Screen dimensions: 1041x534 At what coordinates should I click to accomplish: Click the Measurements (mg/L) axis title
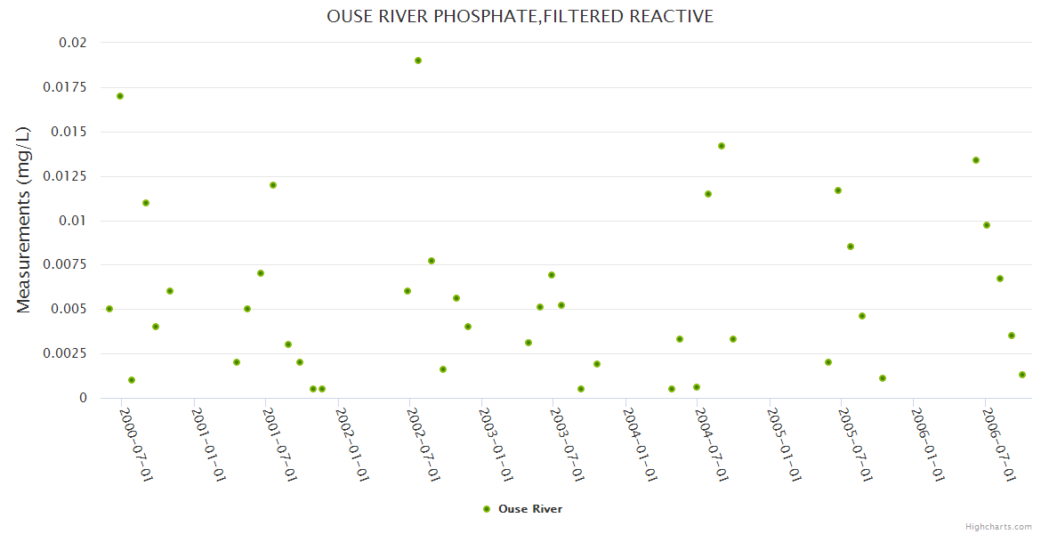coord(24,220)
